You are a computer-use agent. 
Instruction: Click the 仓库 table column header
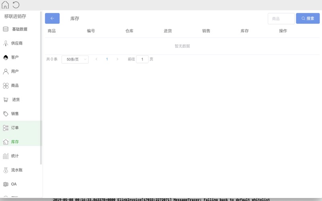tap(129, 31)
